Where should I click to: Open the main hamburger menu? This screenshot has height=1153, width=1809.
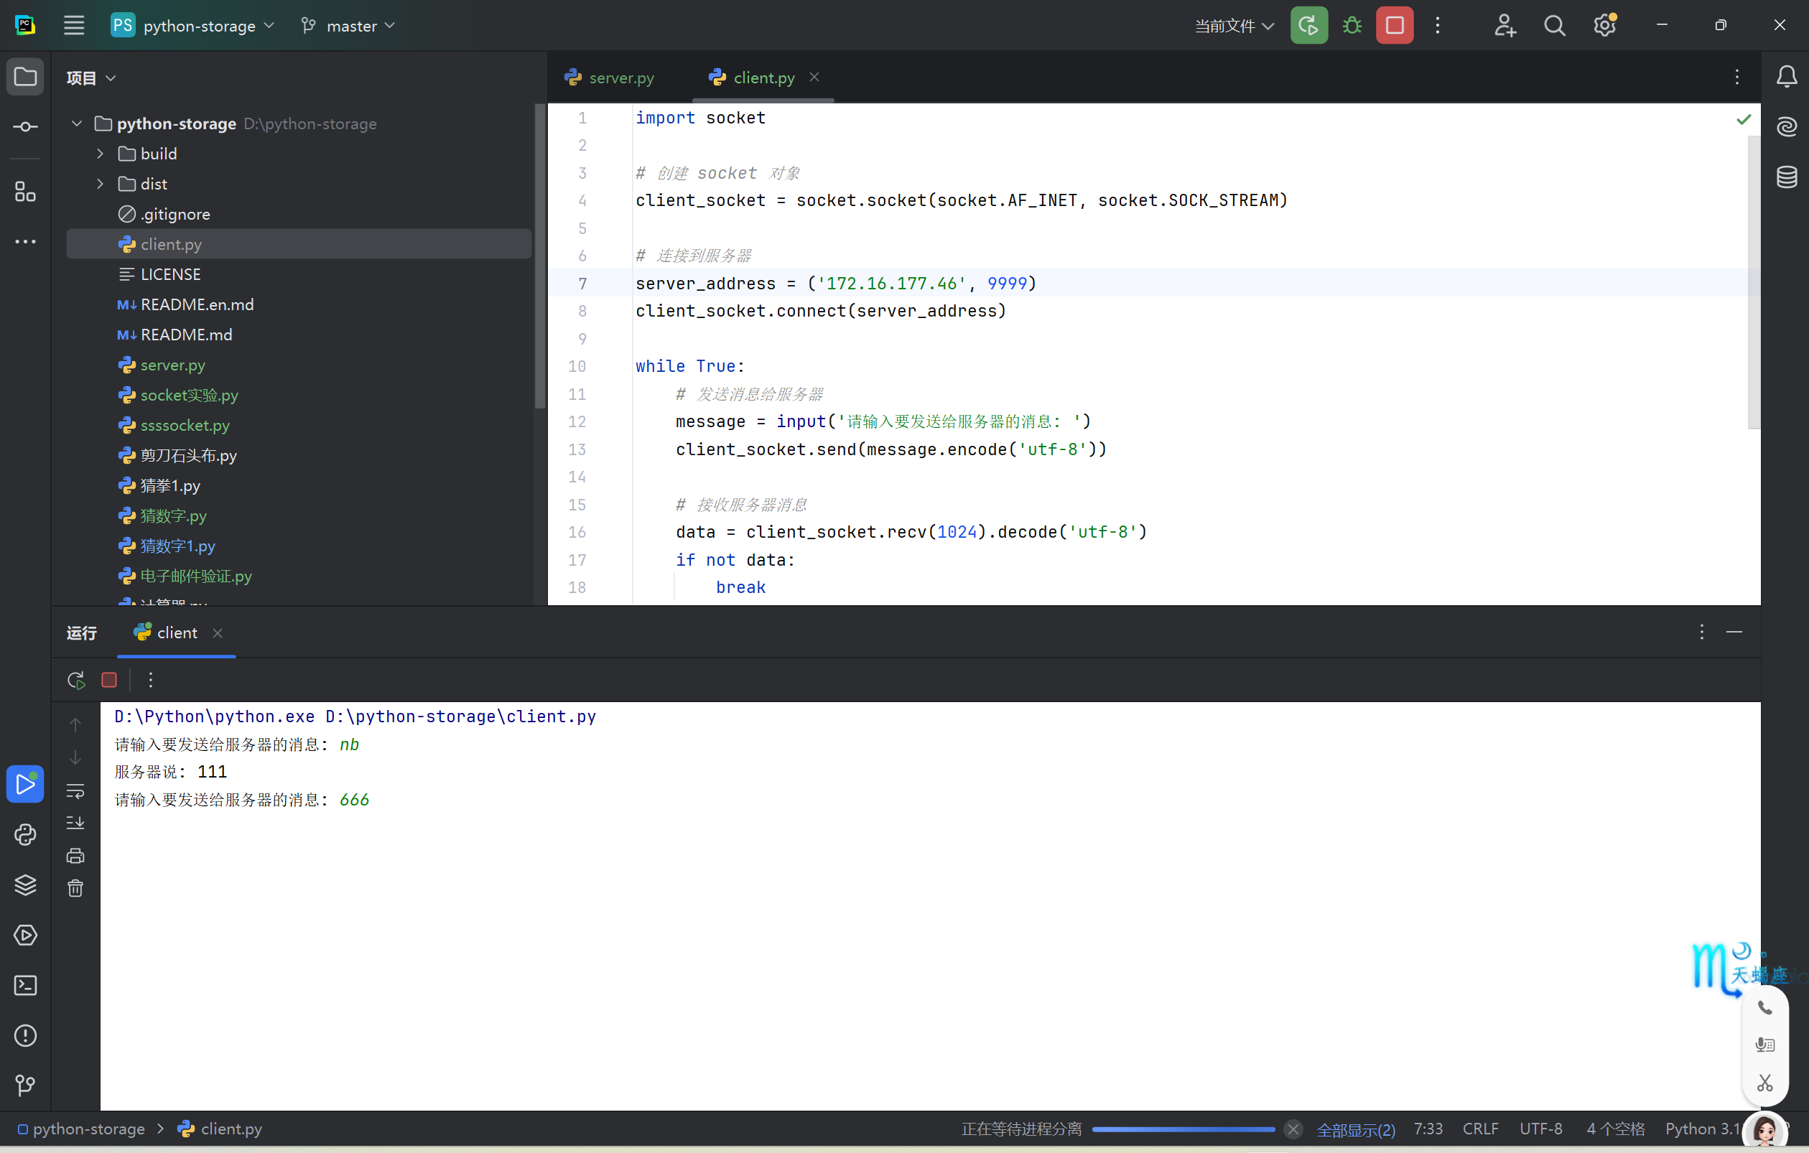[x=74, y=26]
